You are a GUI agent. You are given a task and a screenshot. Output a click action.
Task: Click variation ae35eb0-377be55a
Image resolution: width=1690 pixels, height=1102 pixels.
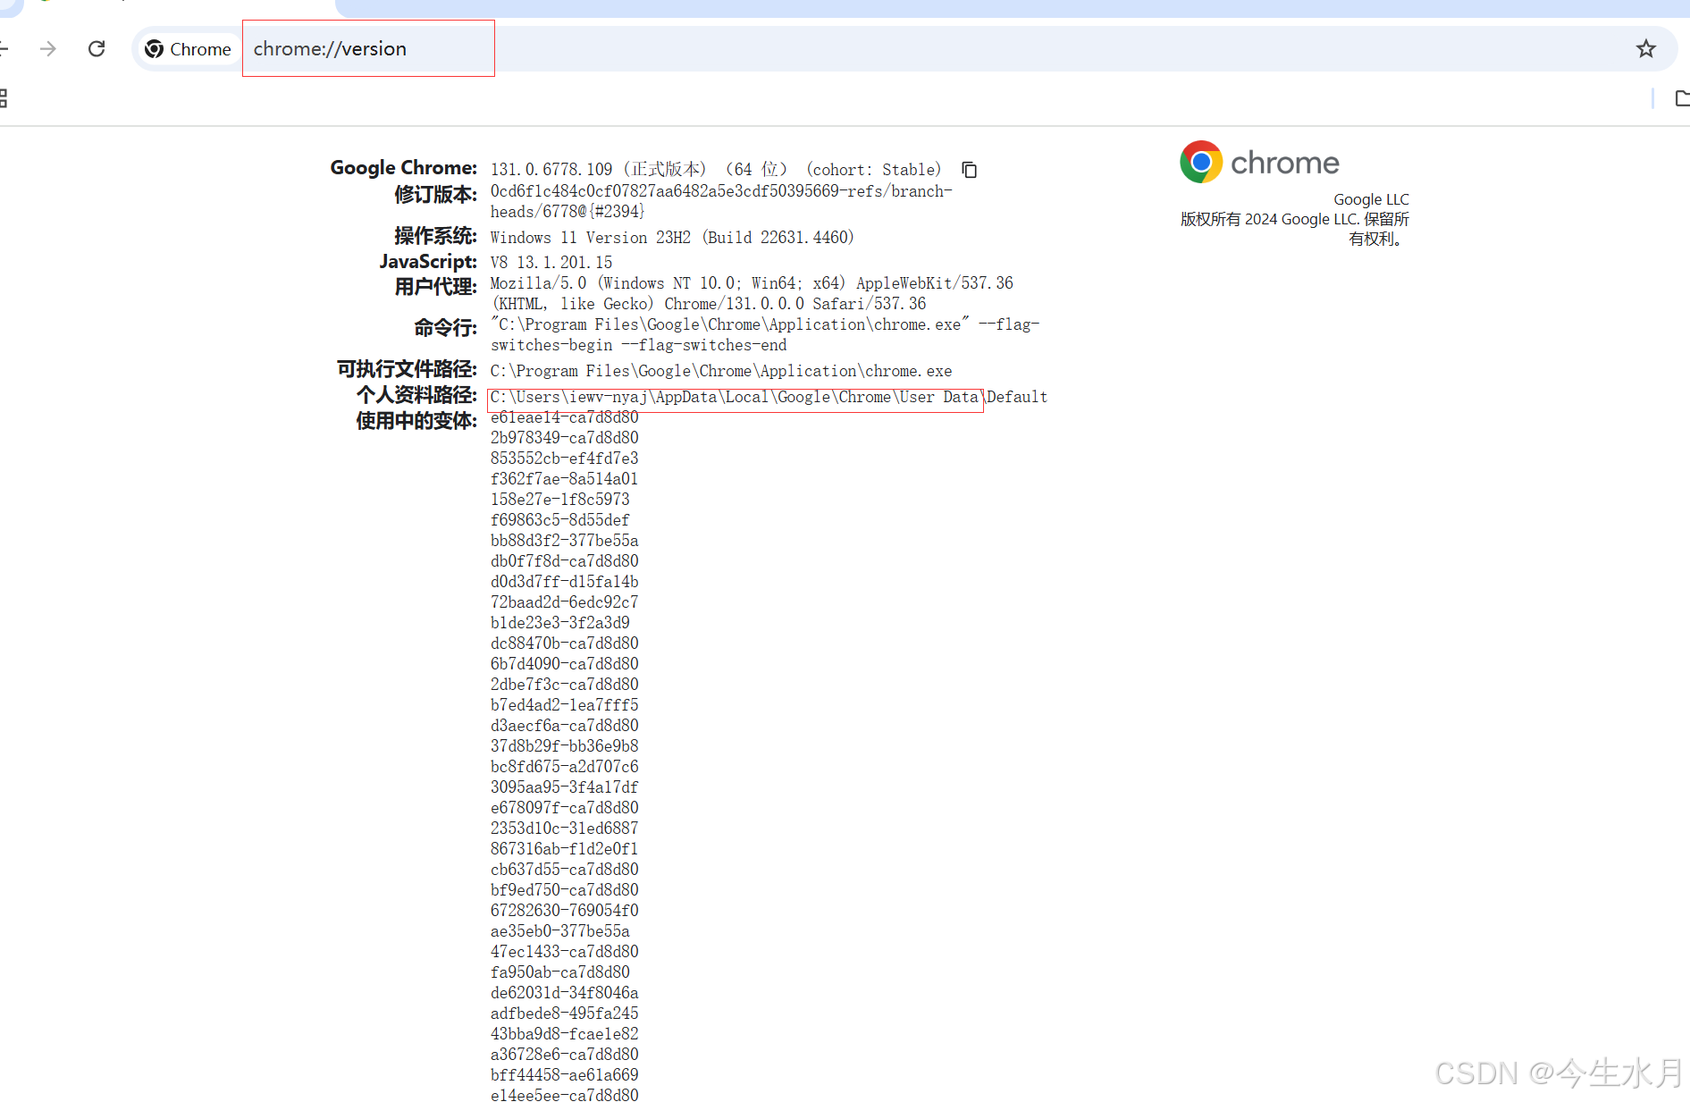[x=560, y=931]
